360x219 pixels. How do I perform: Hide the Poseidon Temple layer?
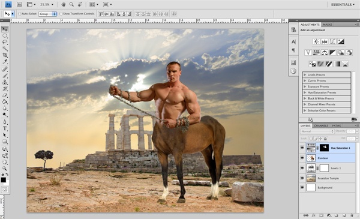302,178
